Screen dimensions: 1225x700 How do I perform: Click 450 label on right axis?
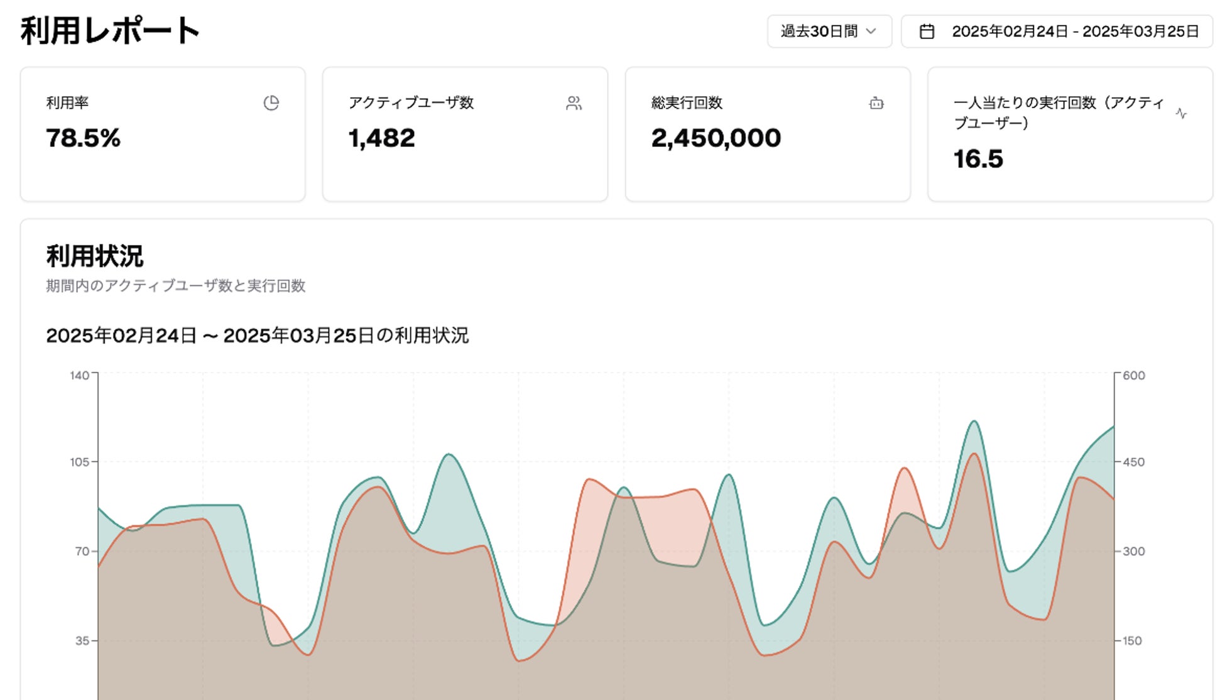pos(1133,462)
